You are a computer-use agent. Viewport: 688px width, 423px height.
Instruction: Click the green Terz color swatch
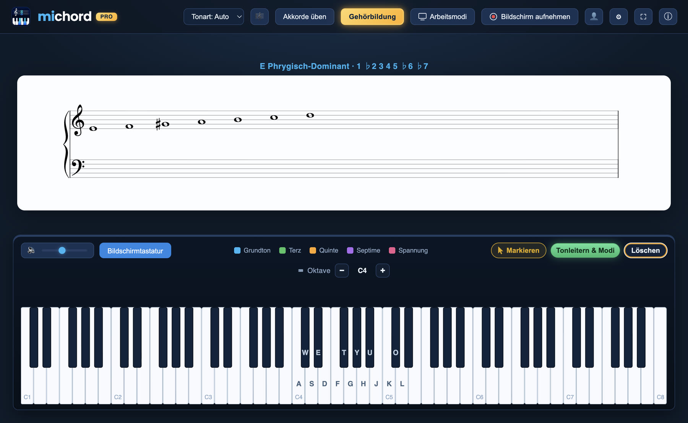[x=282, y=250]
